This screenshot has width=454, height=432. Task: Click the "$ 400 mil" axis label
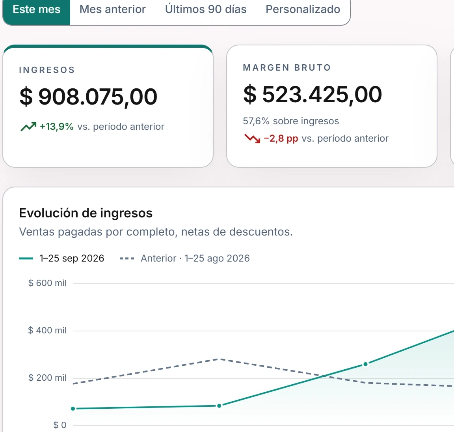[x=47, y=330]
